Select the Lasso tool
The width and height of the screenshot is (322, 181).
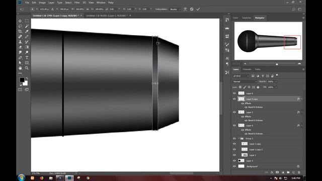click(x=20, y=26)
